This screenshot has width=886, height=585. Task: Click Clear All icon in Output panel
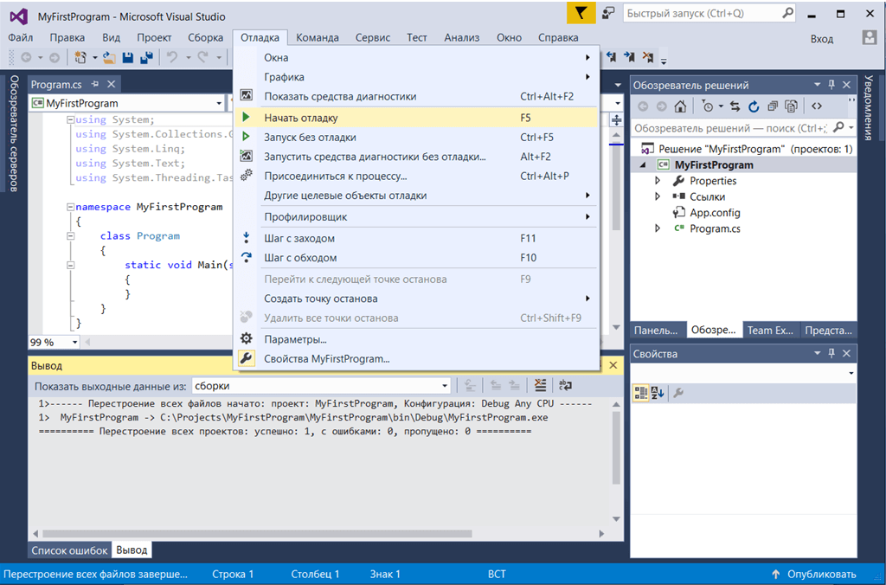click(540, 385)
